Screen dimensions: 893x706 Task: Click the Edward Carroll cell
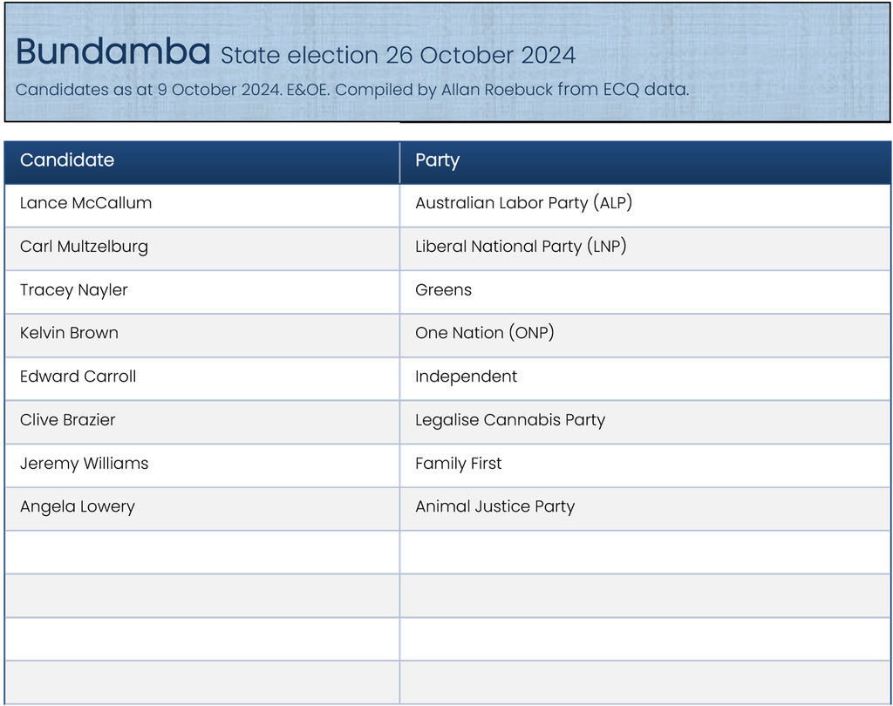point(78,377)
